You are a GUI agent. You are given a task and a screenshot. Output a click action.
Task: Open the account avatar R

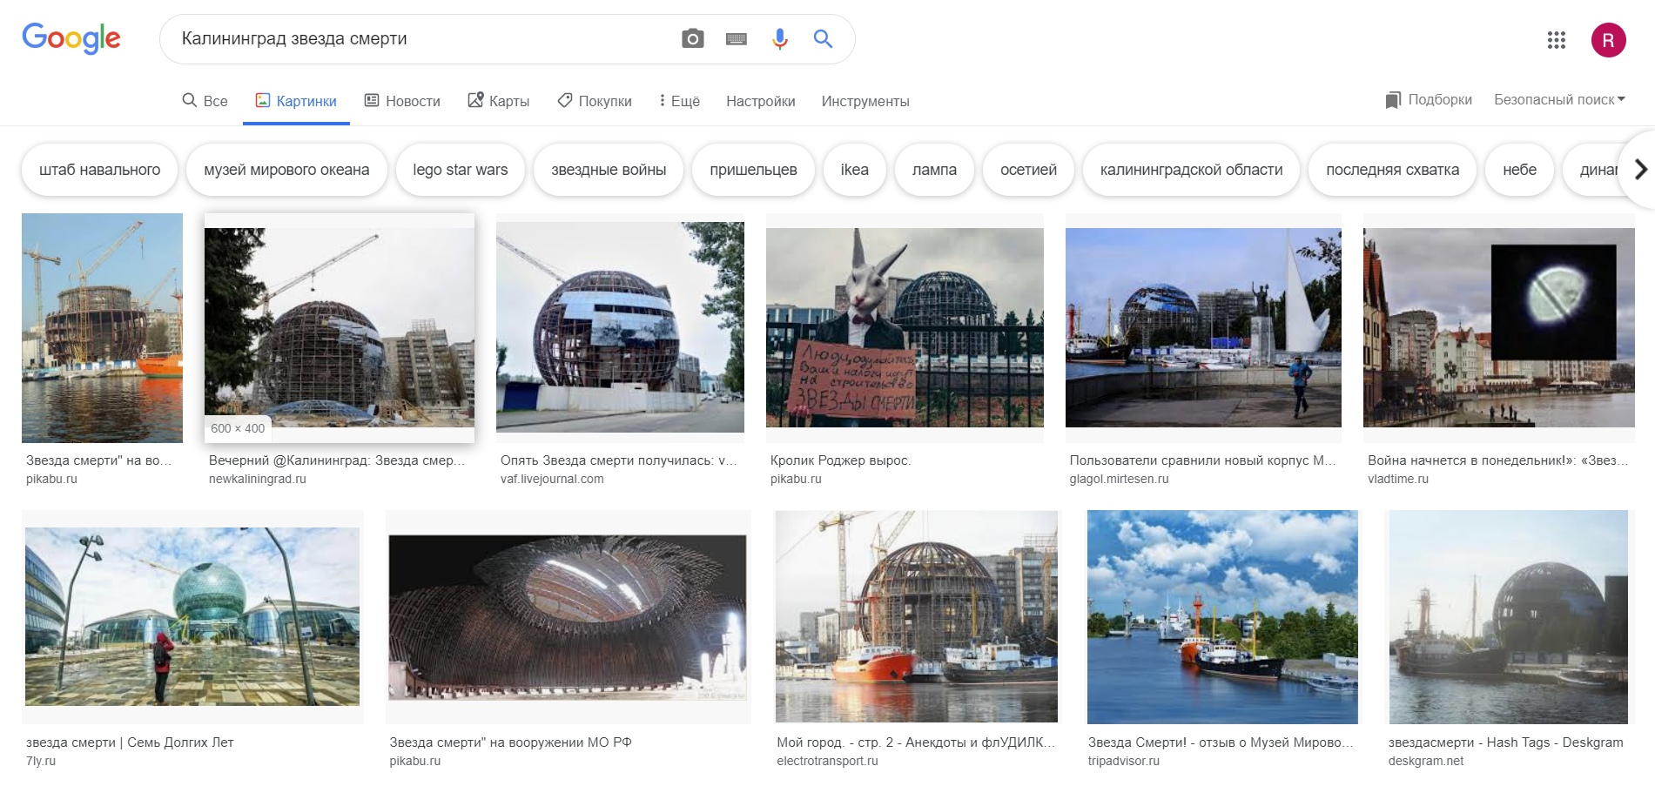click(x=1608, y=40)
